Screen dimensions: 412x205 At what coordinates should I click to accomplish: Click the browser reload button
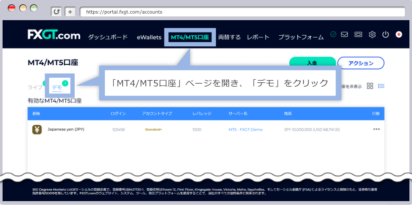[56, 12]
